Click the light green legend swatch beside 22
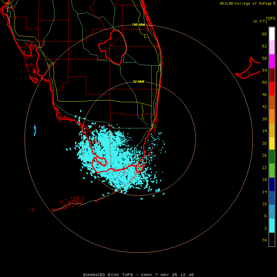This screenshot has width=277, height=277. coord(272,171)
